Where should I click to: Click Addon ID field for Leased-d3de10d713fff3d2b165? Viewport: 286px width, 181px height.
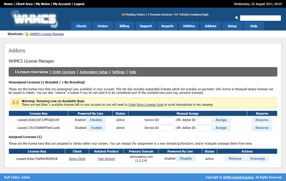tap(204, 120)
